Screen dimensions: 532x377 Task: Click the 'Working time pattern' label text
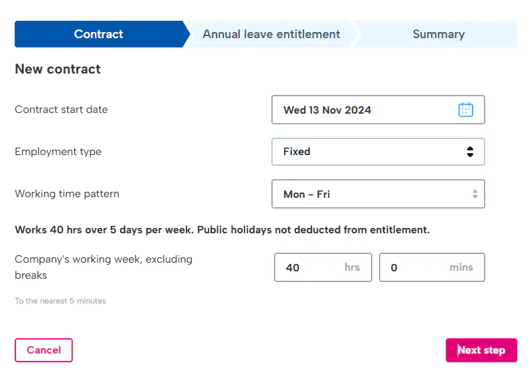coord(67,194)
